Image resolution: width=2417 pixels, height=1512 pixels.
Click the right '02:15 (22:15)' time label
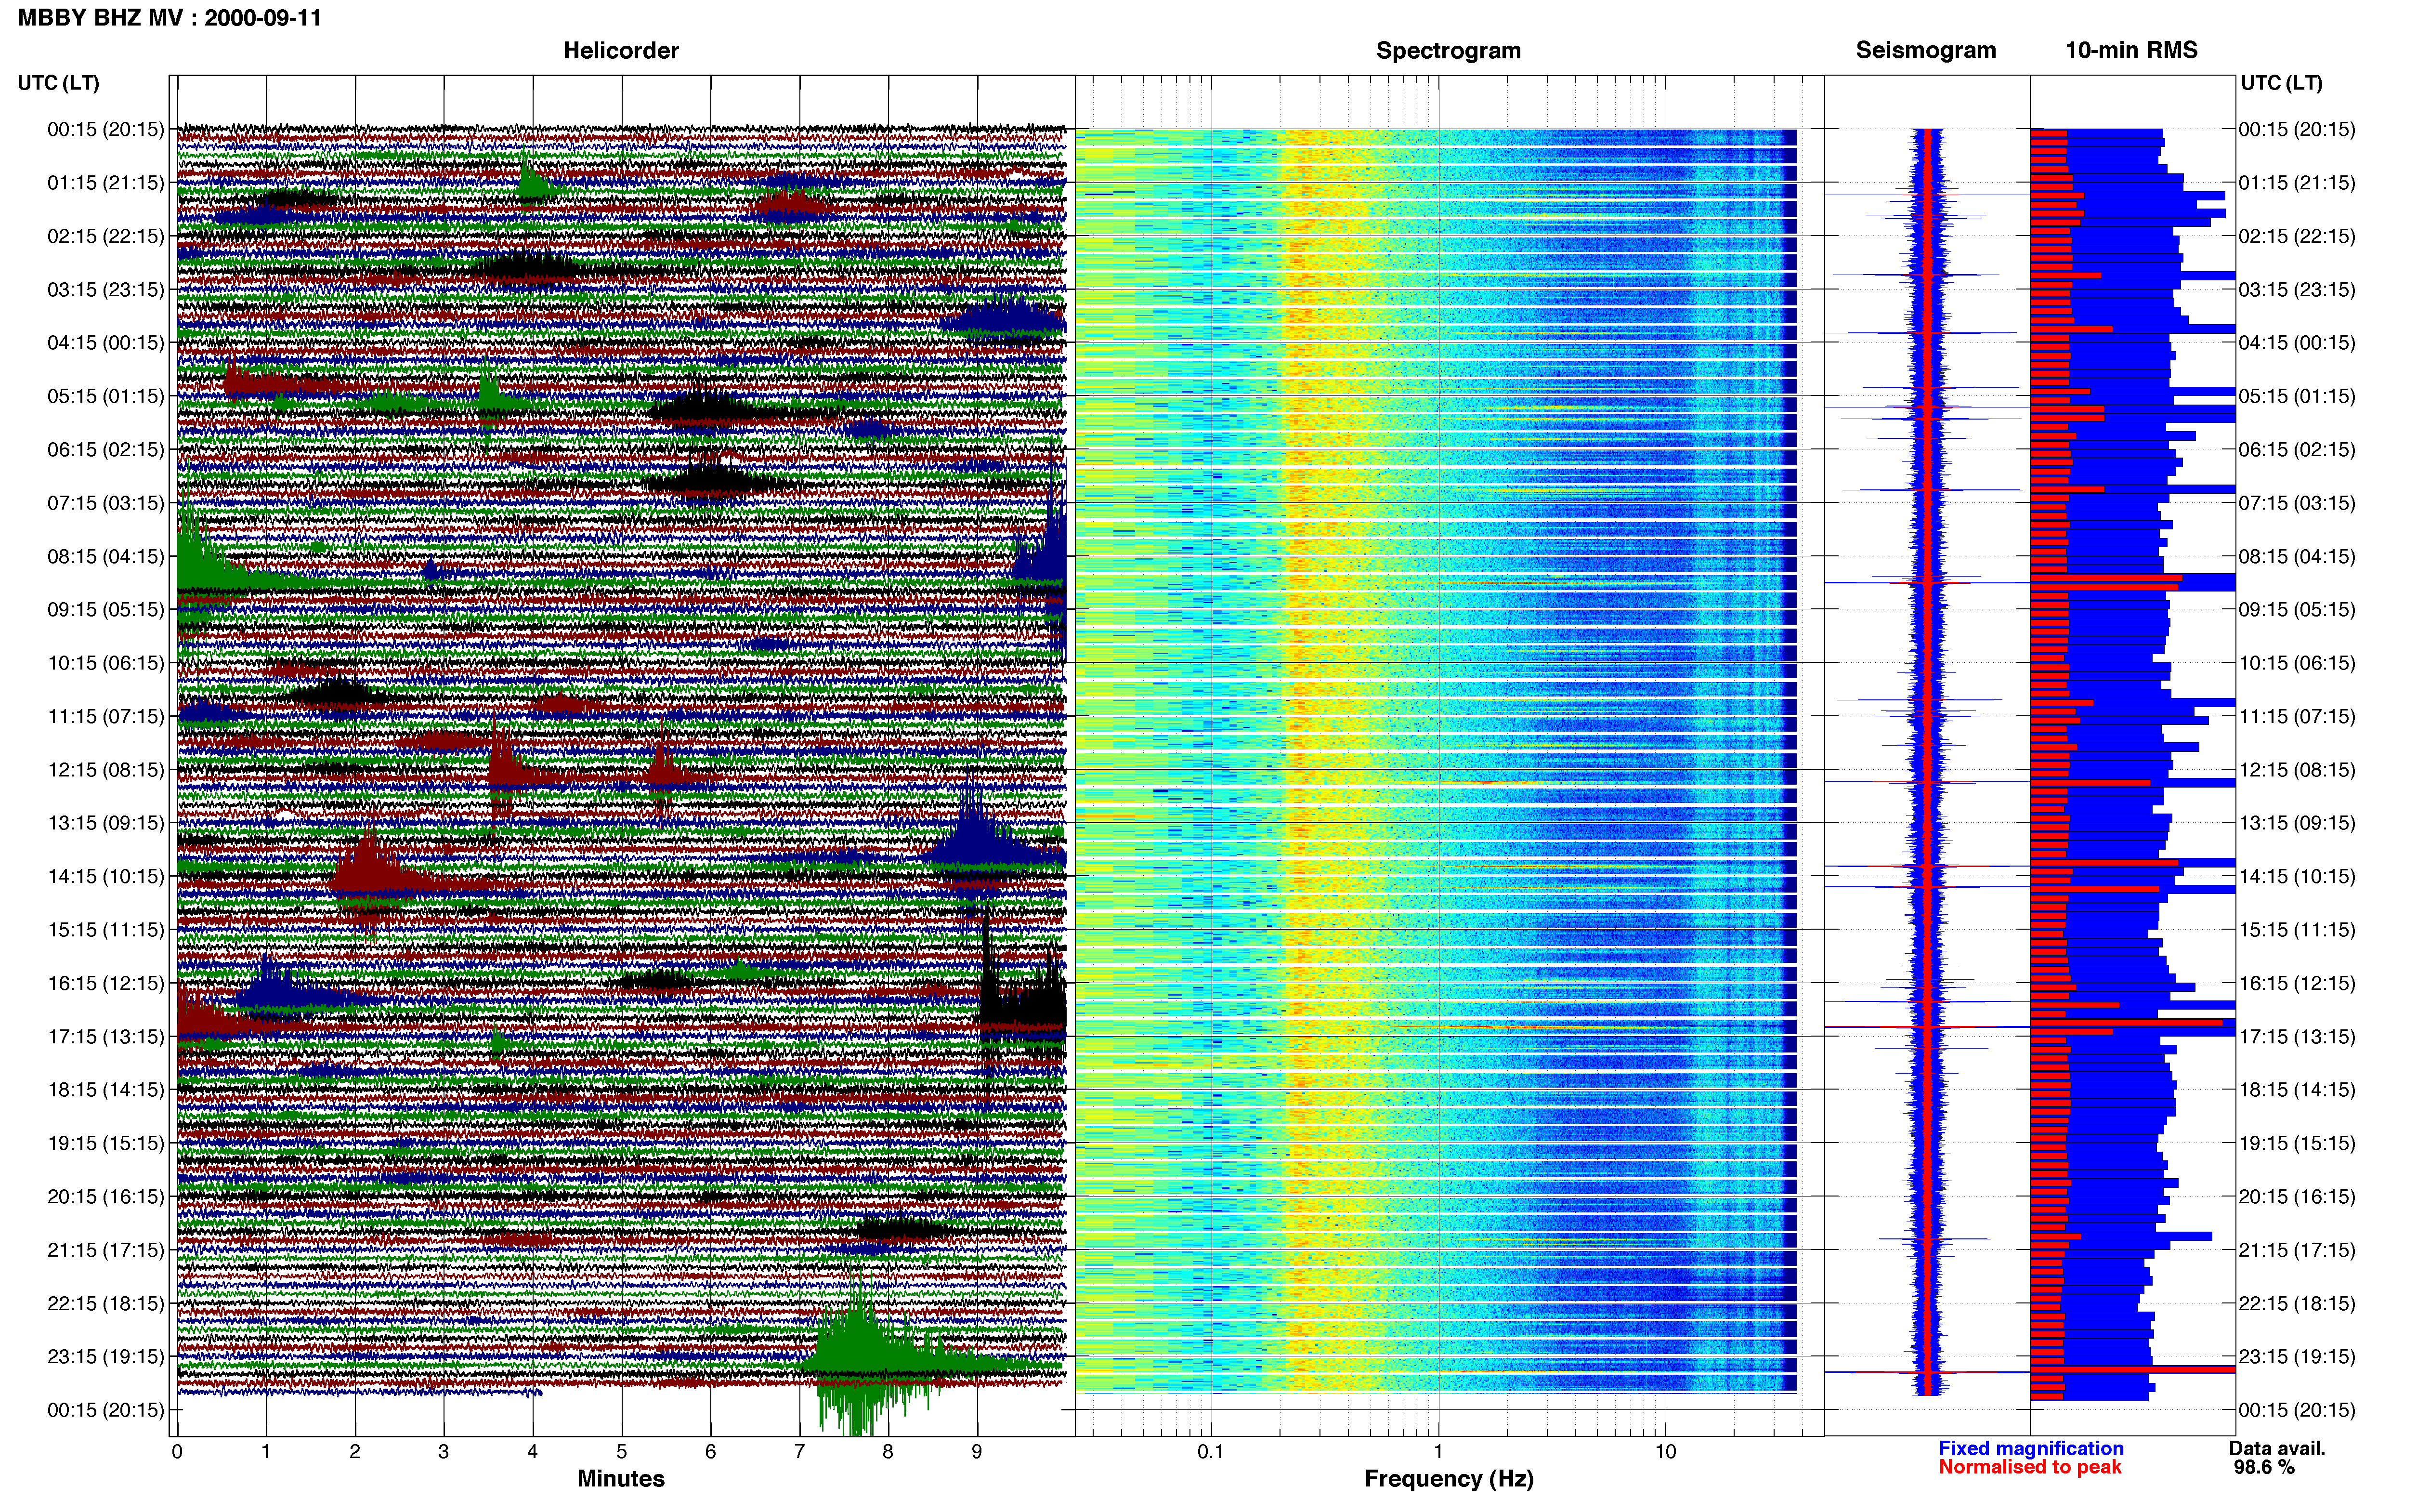(x=2297, y=236)
